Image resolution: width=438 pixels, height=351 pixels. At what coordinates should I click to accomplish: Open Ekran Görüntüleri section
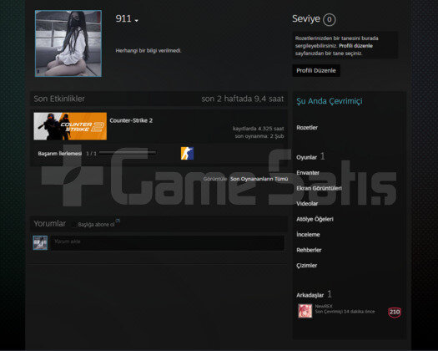coord(319,188)
